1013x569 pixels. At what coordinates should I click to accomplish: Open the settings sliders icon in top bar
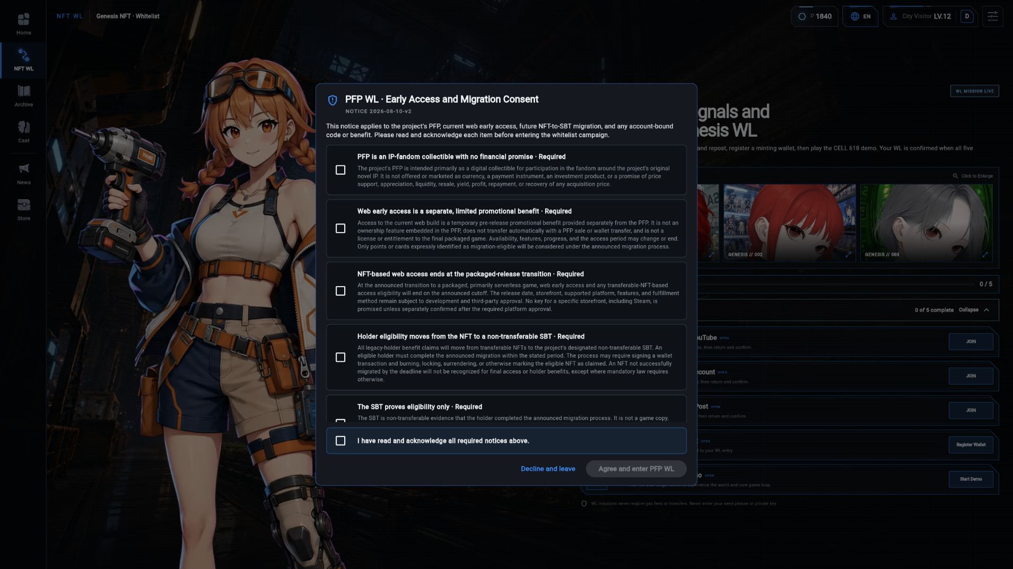[x=992, y=16]
